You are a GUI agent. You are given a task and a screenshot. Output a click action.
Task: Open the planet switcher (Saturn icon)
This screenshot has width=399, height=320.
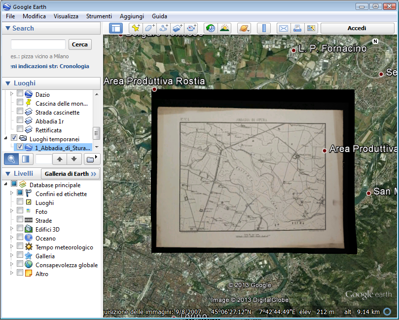click(244, 28)
